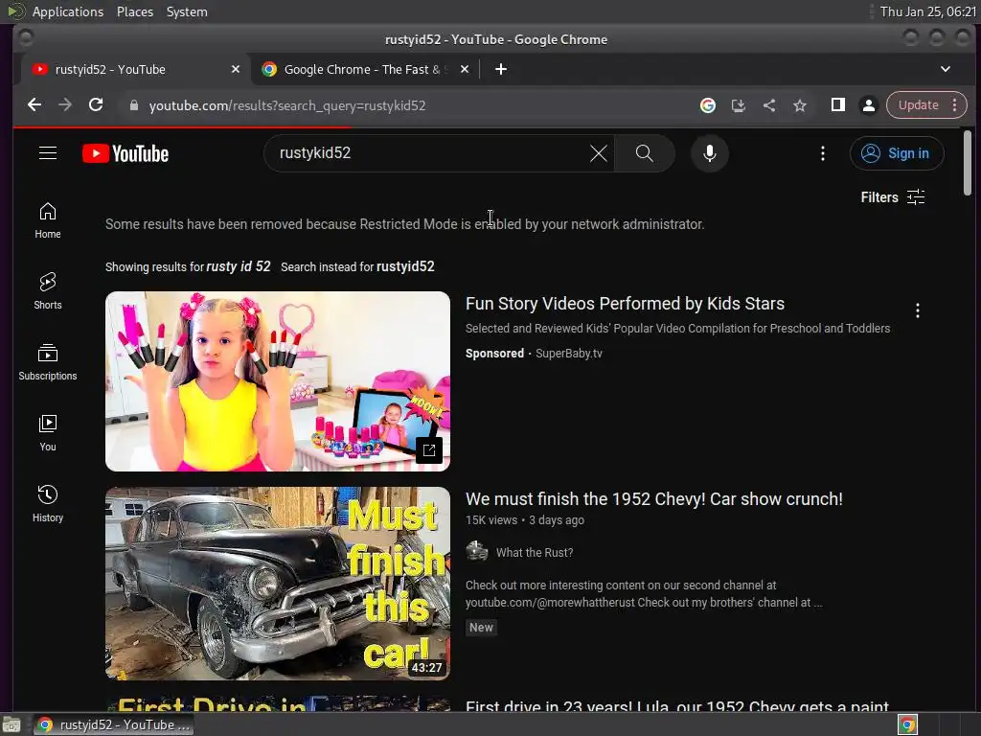981x736 pixels.
Task: Click the rusty id 52 suggestion link
Action: coord(239,266)
